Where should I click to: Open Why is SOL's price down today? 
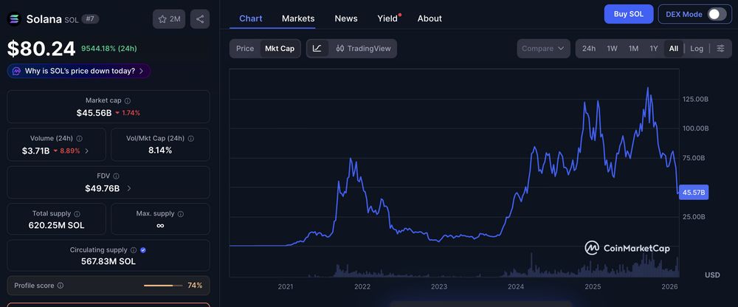(x=79, y=71)
